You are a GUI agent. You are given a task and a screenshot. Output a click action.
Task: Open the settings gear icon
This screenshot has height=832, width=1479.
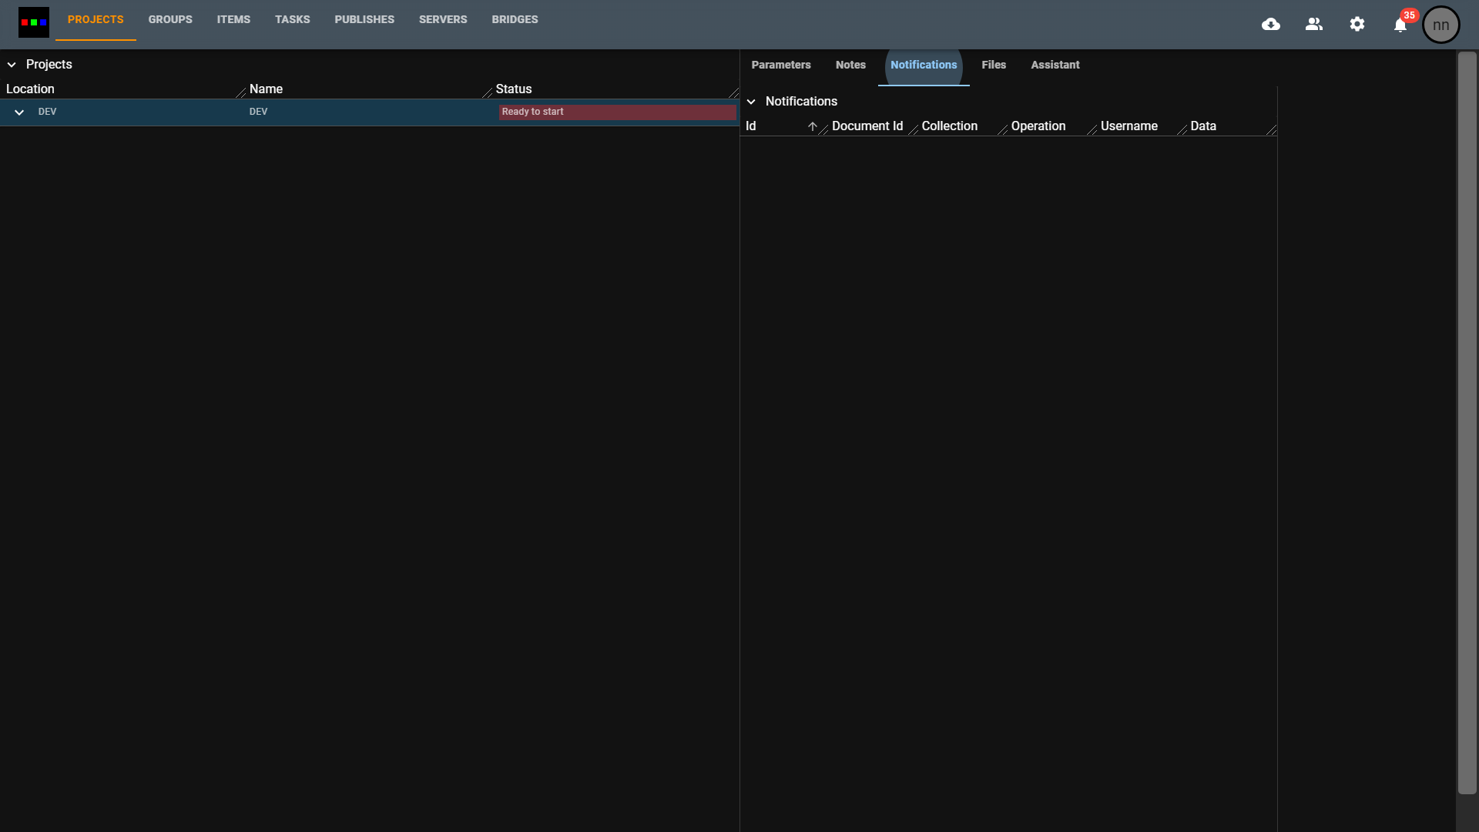click(x=1357, y=25)
